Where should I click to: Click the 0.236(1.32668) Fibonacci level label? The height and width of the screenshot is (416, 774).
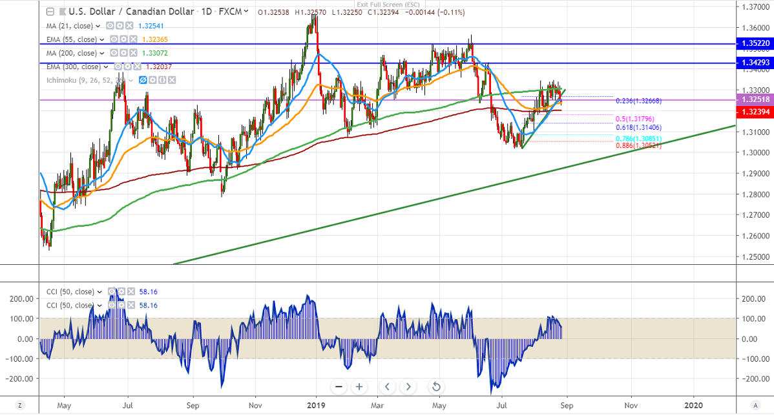coord(639,101)
